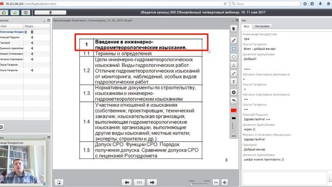The image size is (332, 187).
Task: Click the browser search field
Action: (265, 4)
